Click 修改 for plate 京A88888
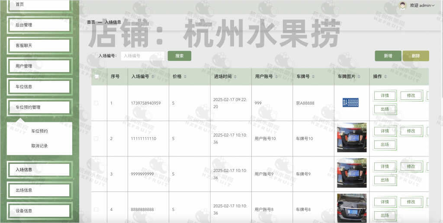The image size is (443, 223). point(411,96)
